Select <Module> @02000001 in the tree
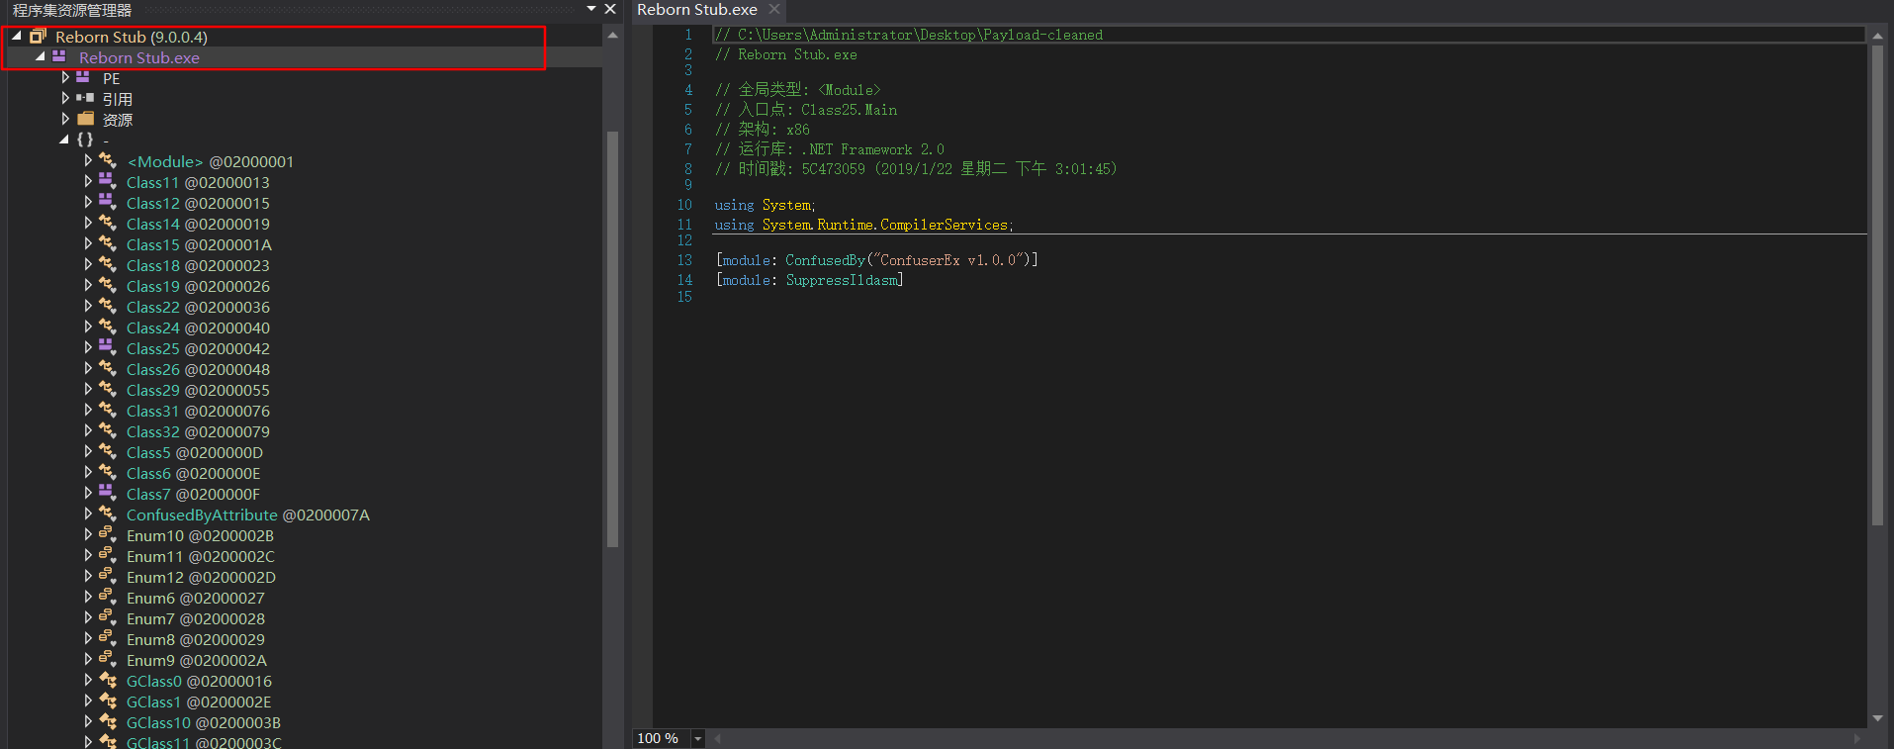The image size is (1894, 749). pyautogui.click(x=211, y=161)
